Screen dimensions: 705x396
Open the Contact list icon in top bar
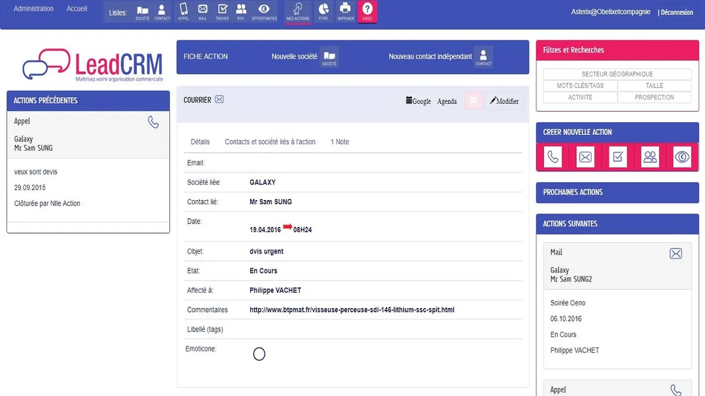tap(162, 12)
